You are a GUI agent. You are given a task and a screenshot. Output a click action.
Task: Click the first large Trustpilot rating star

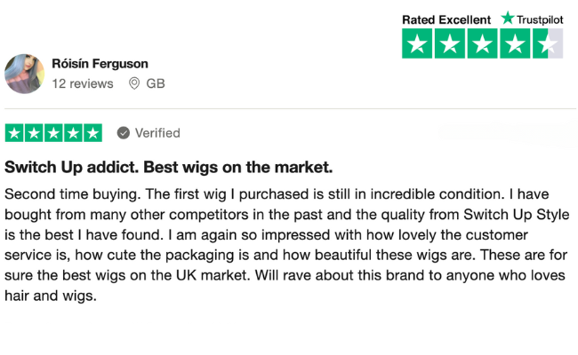point(418,44)
